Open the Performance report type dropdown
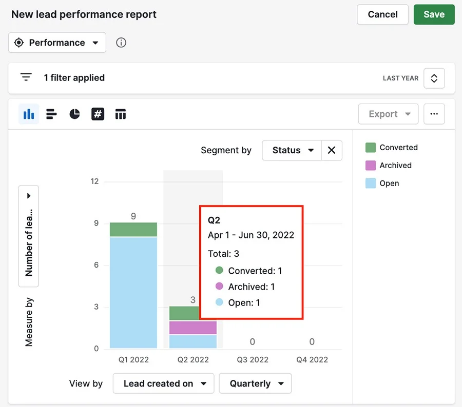The height and width of the screenshot is (407, 462). point(57,43)
